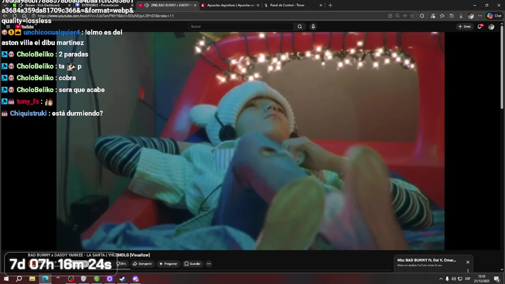
Task: Close the Panel de Control - Timer tab
Action: (321, 5)
